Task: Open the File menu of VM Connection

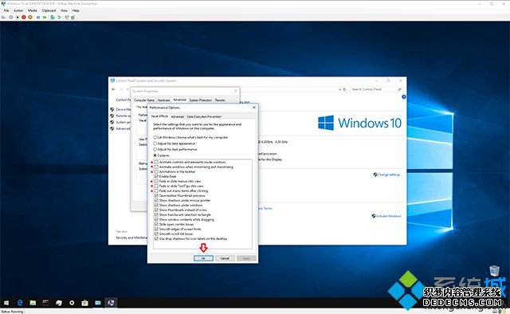Action: 6,10
